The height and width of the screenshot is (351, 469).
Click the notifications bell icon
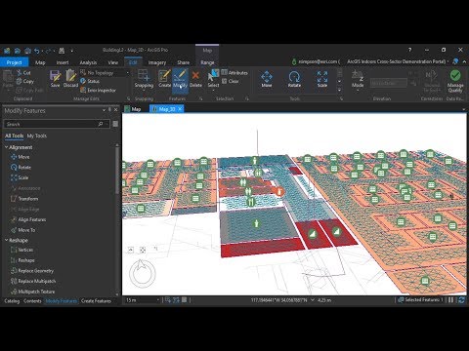point(455,61)
